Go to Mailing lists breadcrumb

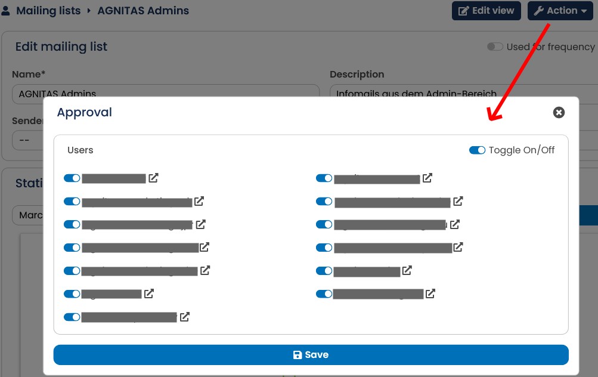48,11
